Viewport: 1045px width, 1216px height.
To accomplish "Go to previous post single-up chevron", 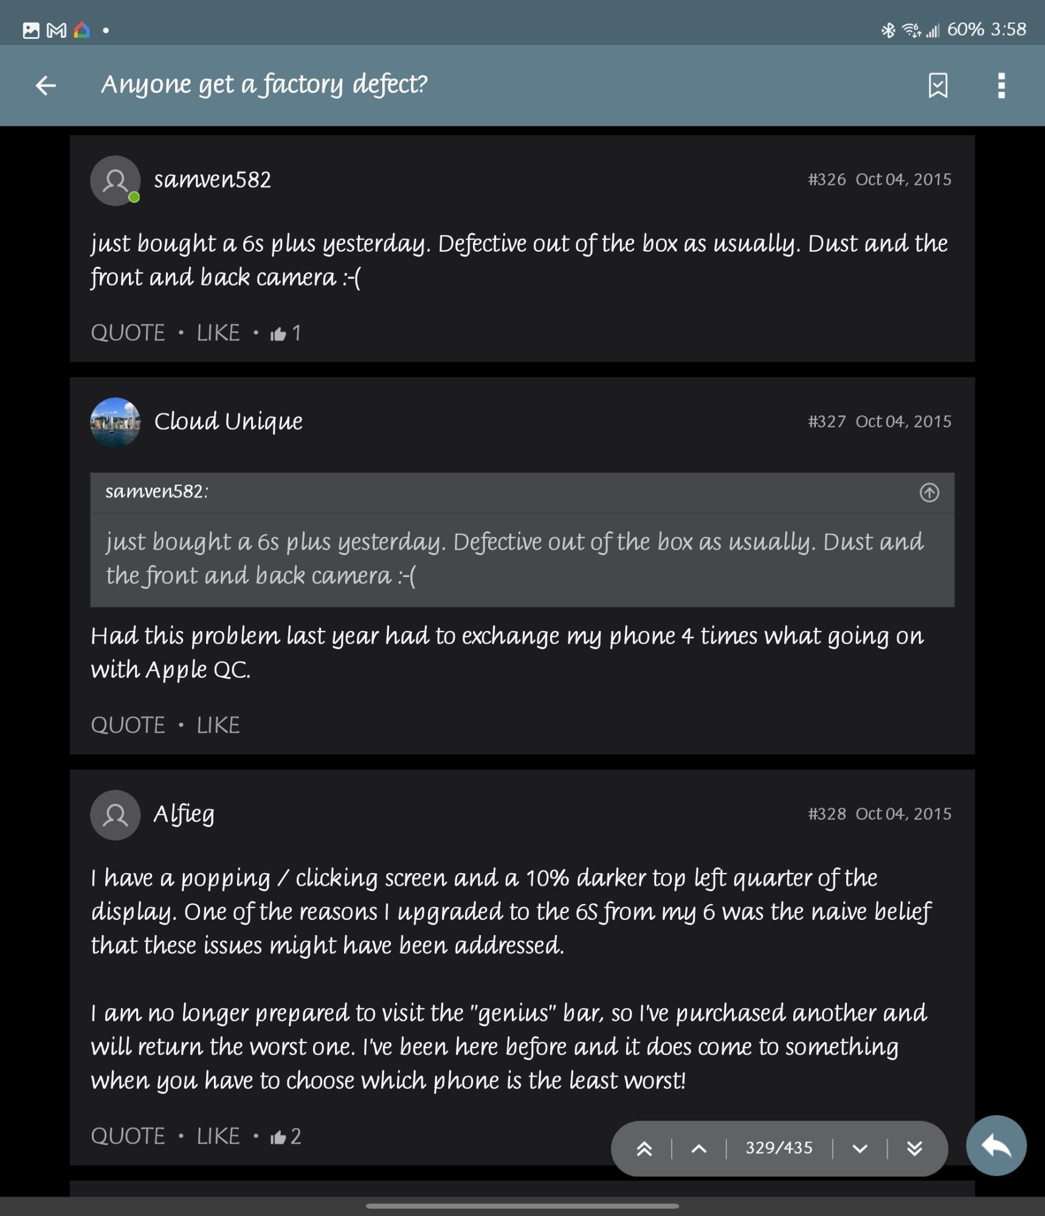I will [x=699, y=1149].
